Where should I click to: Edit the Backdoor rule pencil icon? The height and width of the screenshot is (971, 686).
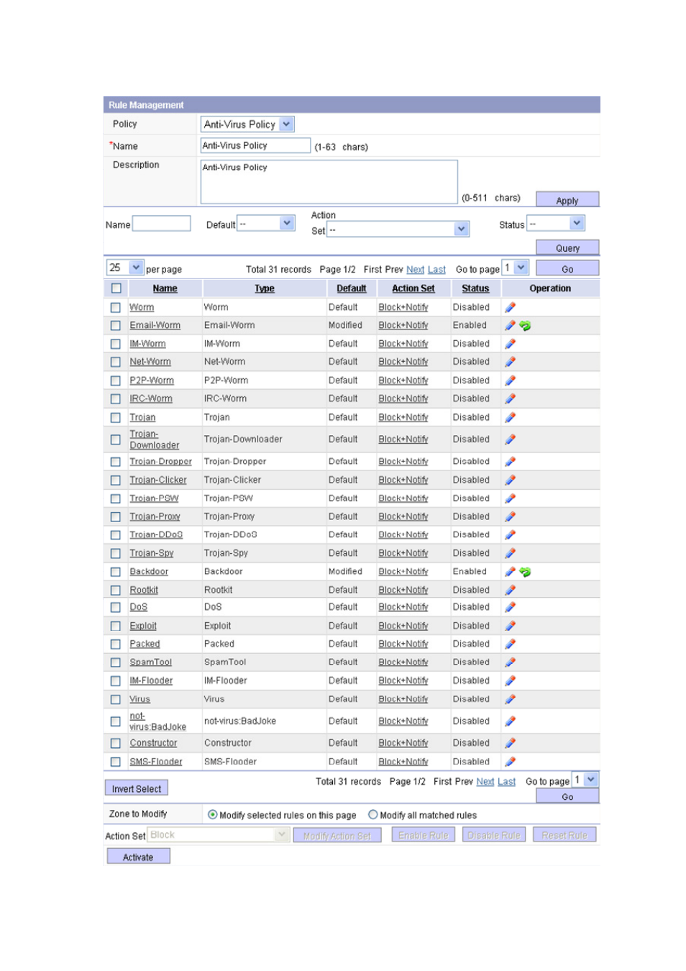click(x=511, y=572)
